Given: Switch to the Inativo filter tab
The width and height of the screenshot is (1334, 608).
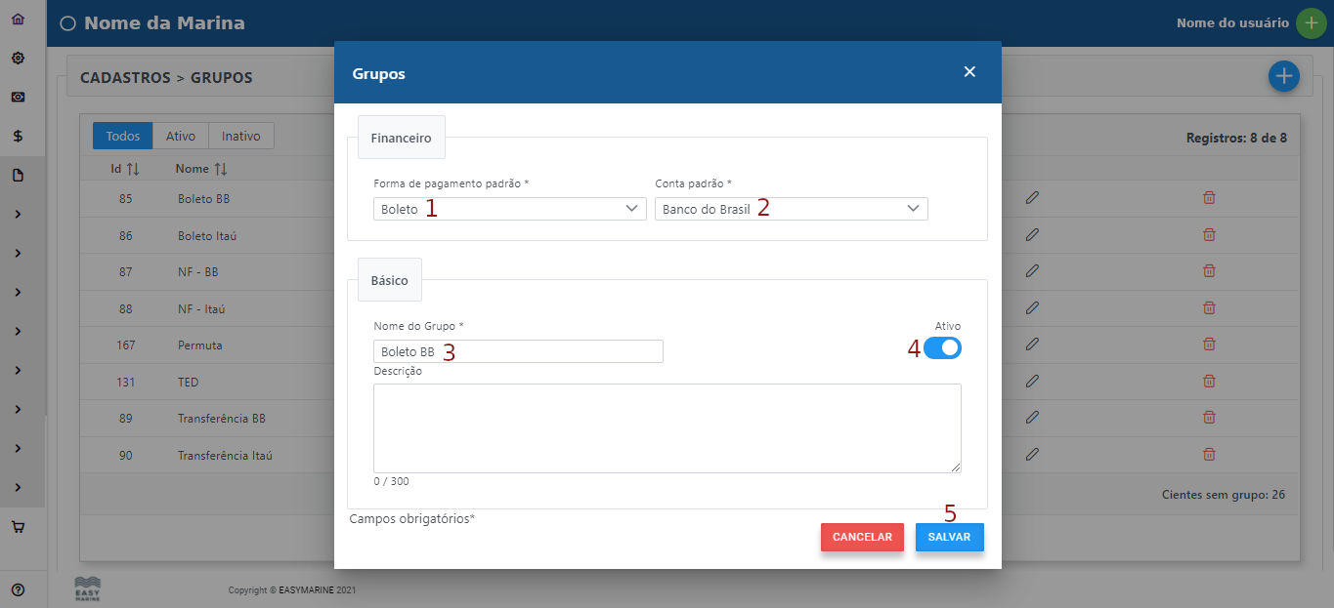Looking at the screenshot, I should [x=240, y=137].
